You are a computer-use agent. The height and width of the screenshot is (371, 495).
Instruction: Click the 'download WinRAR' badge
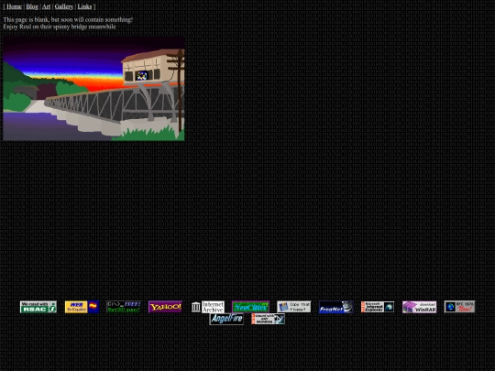pyautogui.click(x=420, y=307)
